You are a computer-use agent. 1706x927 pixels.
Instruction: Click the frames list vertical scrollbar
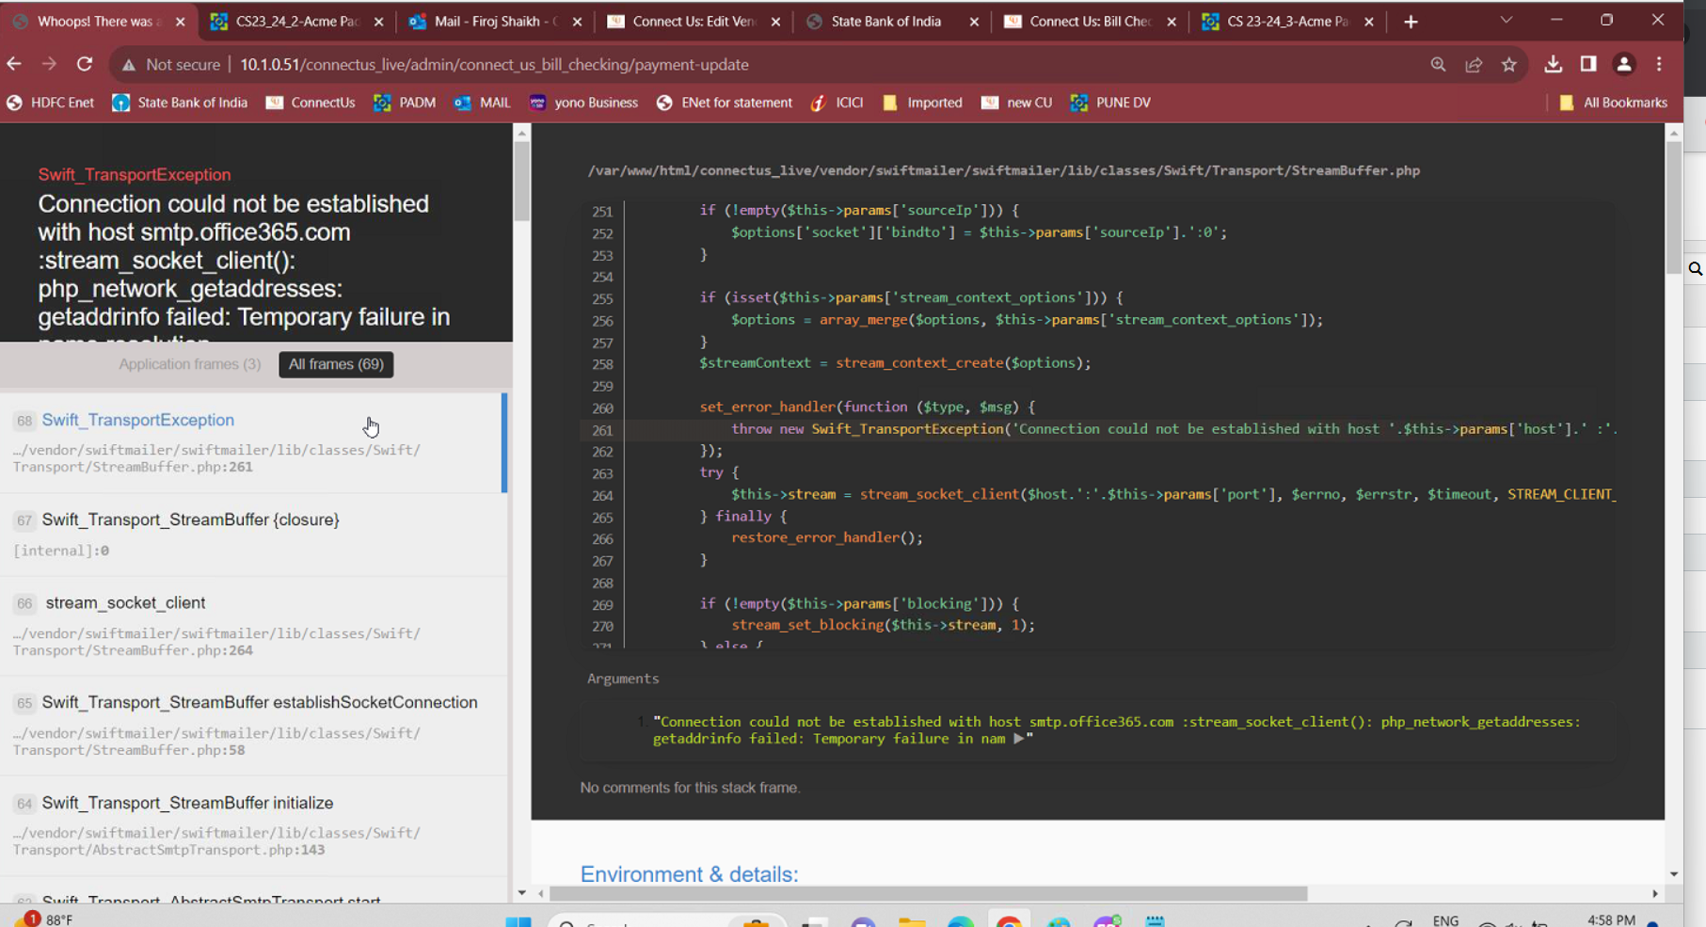coord(521,182)
